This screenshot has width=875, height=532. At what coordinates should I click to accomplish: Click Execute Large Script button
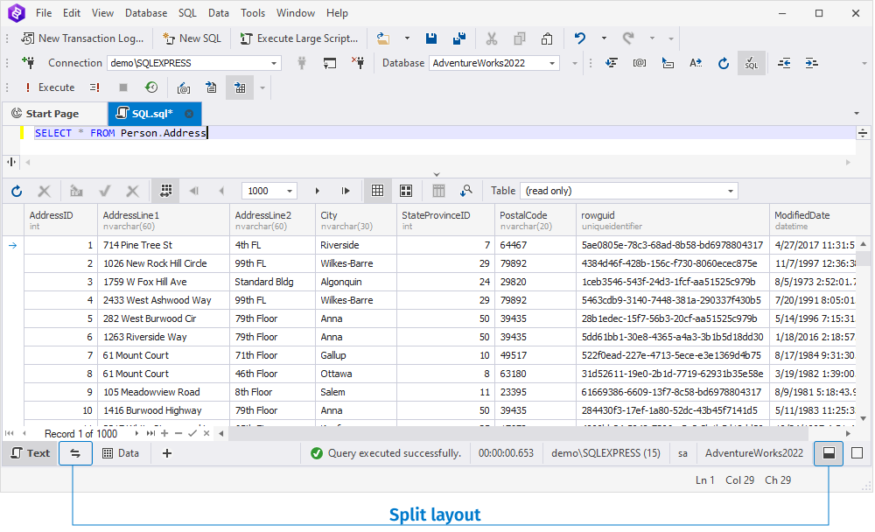(x=299, y=38)
